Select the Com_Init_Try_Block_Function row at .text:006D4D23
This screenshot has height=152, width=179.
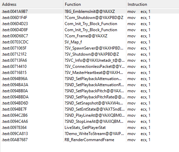click(x=90, y=24)
